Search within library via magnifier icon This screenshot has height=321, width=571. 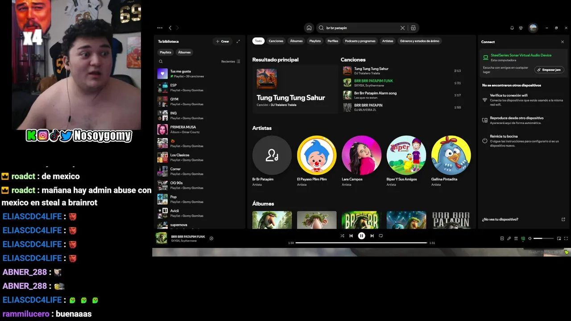tap(161, 62)
